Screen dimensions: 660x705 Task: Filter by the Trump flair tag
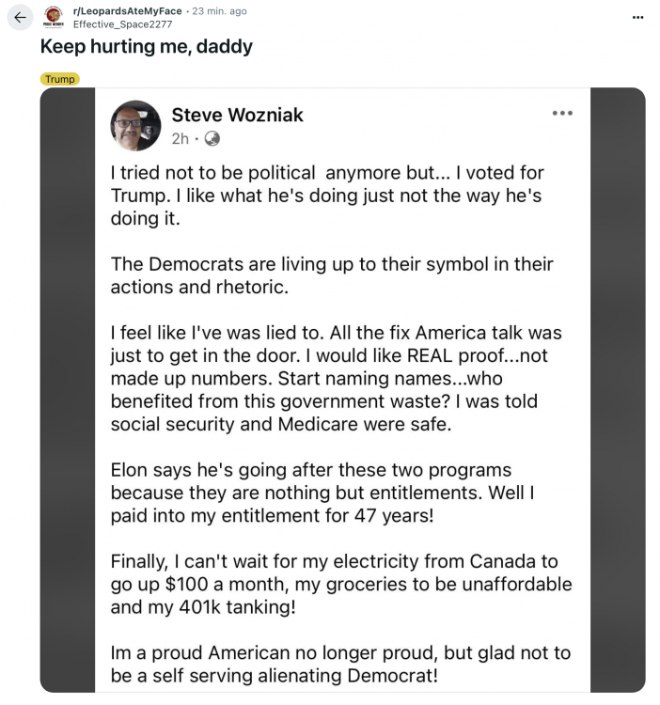tap(59, 79)
